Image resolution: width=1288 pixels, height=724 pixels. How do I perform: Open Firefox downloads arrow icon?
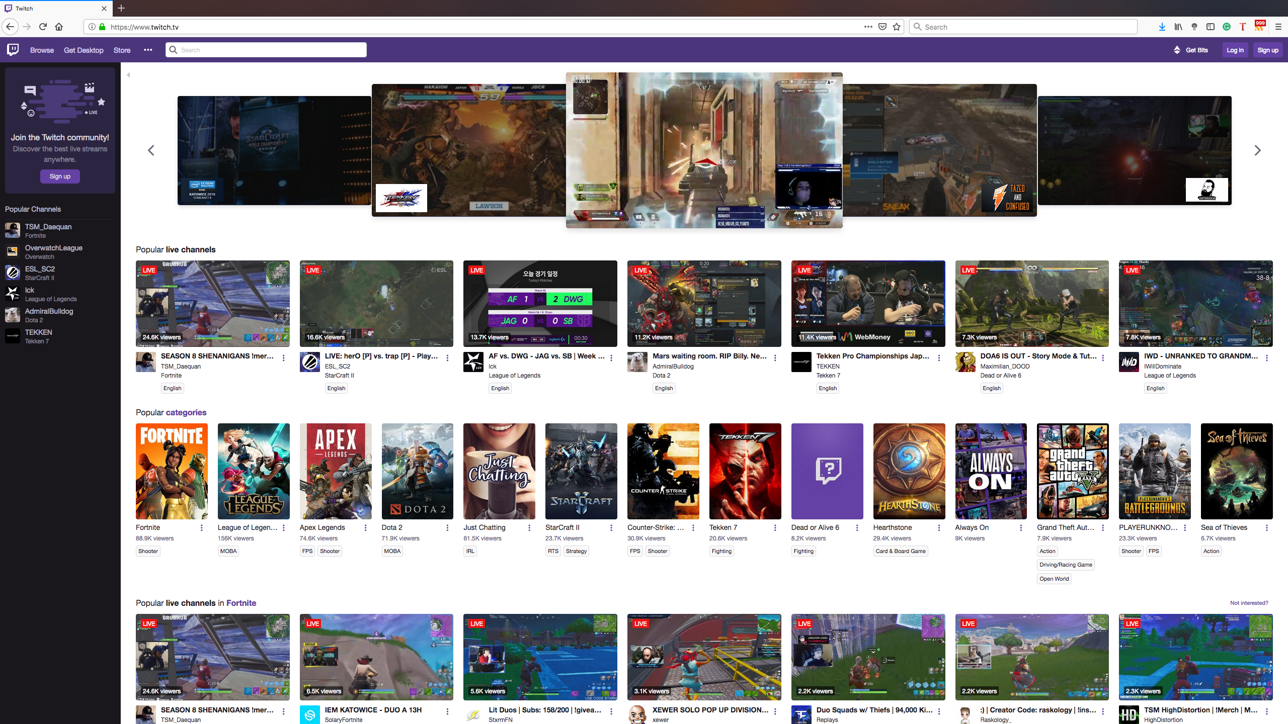pyautogui.click(x=1162, y=27)
